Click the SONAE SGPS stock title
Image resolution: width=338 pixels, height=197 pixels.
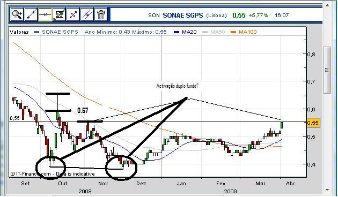183,16
